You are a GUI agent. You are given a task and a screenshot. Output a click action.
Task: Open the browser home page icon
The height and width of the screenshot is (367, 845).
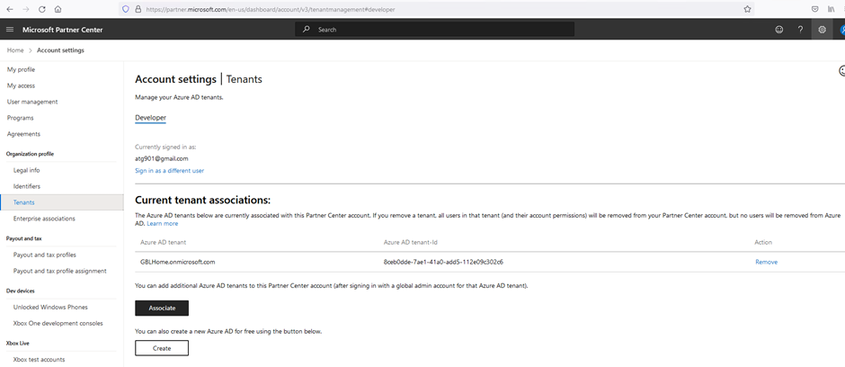click(x=58, y=9)
